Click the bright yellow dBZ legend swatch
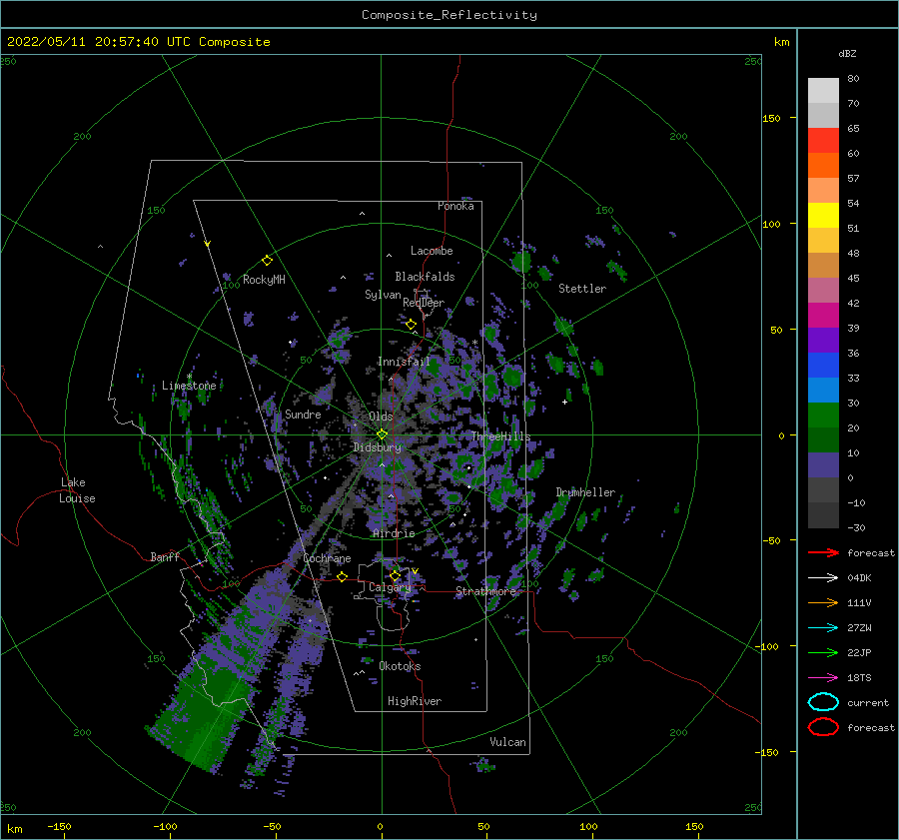This screenshot has height=840, width=899. point(823,216)
